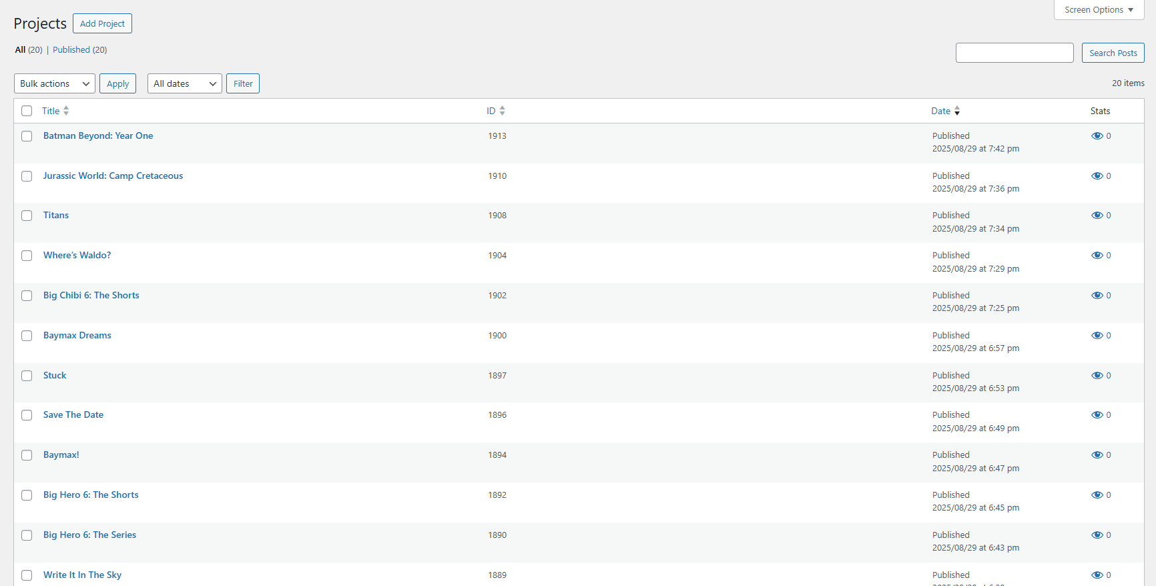1156x586 pixels.
Task: Check the box for Jurassic World: Camp Cretaceous
Action: click(x=27, y=176)
